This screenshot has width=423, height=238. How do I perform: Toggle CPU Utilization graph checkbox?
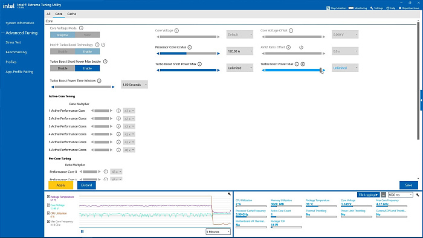point(48,213)
